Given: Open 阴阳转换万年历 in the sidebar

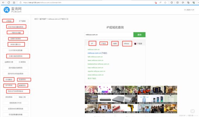Looking at the screenshot, I should click(x=16, y=103).
